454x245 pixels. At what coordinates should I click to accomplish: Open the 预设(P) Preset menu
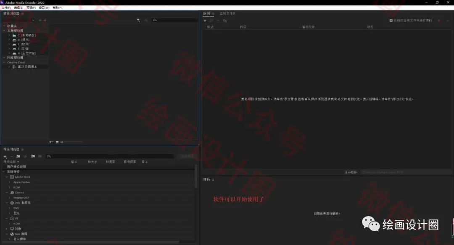[x=31, y=8]
